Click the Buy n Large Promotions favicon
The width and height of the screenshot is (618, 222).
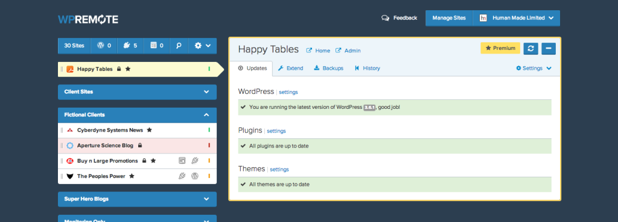70,161
